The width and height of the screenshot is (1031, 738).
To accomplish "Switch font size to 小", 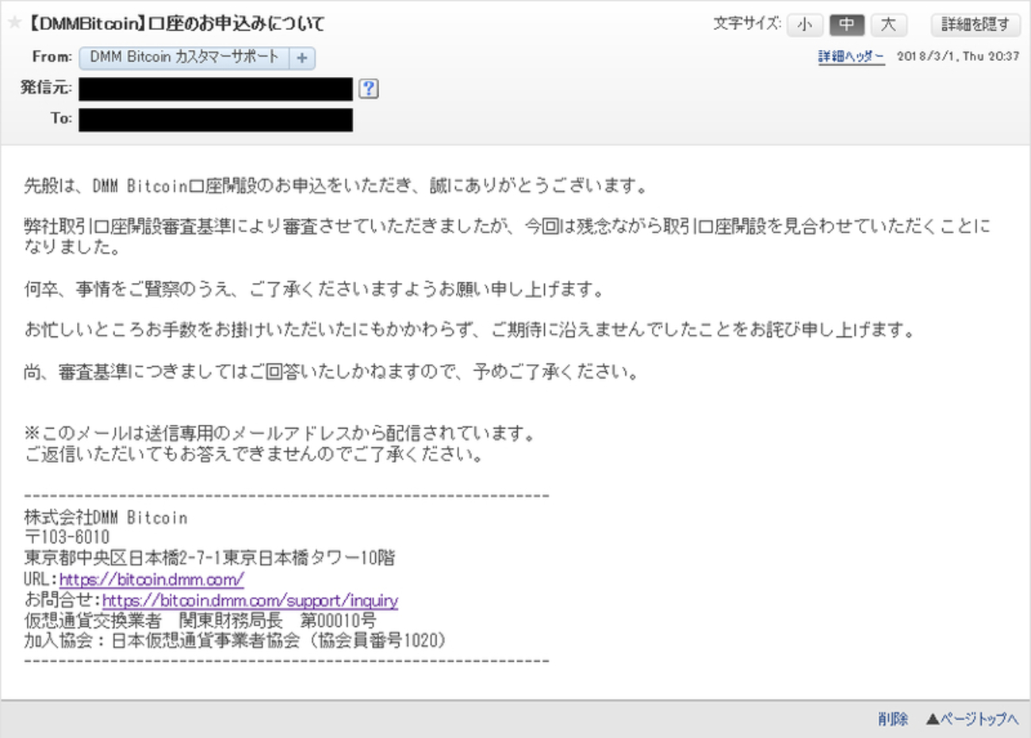I will pyautogui.click(x=804, y=25).
